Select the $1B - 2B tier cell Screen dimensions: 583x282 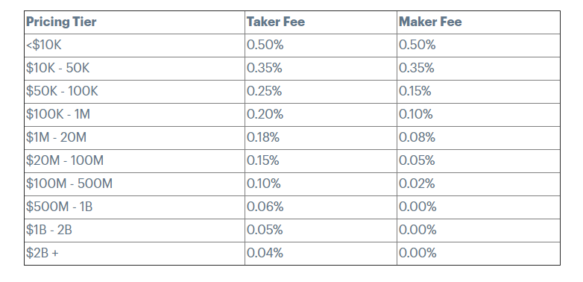135,230
